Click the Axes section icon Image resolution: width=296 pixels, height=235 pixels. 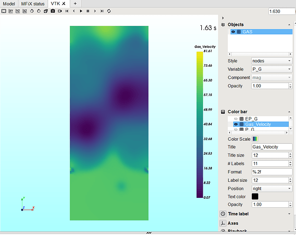(x=223, y=223)
